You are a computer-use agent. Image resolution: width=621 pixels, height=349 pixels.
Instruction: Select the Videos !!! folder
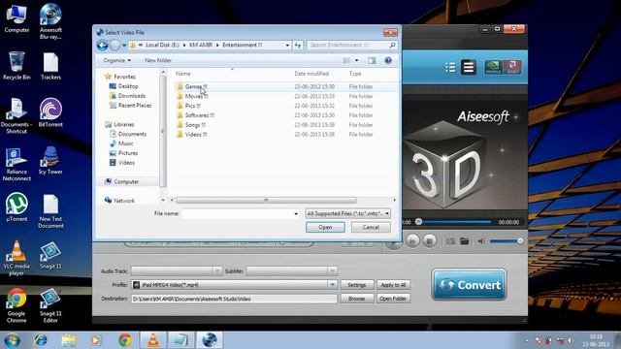coord(196,134)
